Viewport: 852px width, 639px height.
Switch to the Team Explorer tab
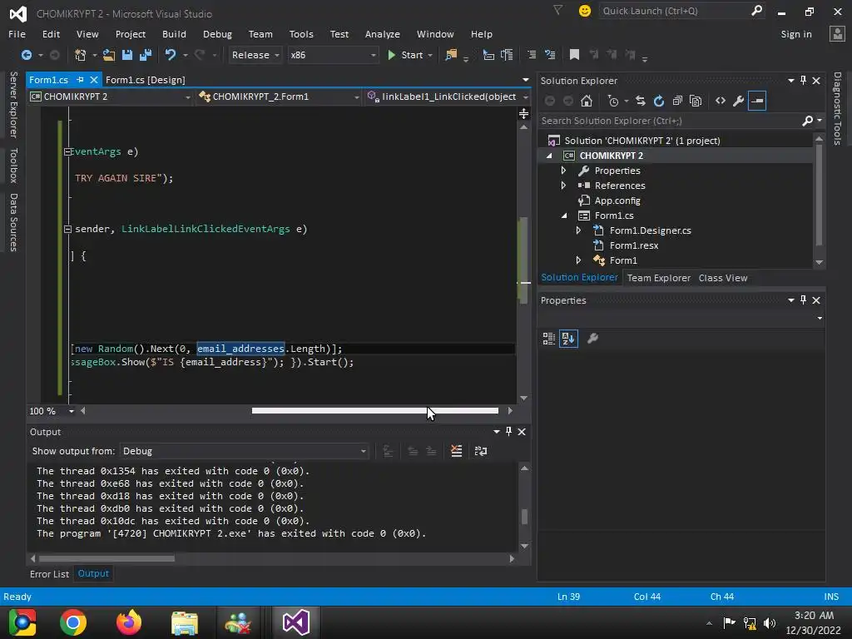[x=659, y=278]
